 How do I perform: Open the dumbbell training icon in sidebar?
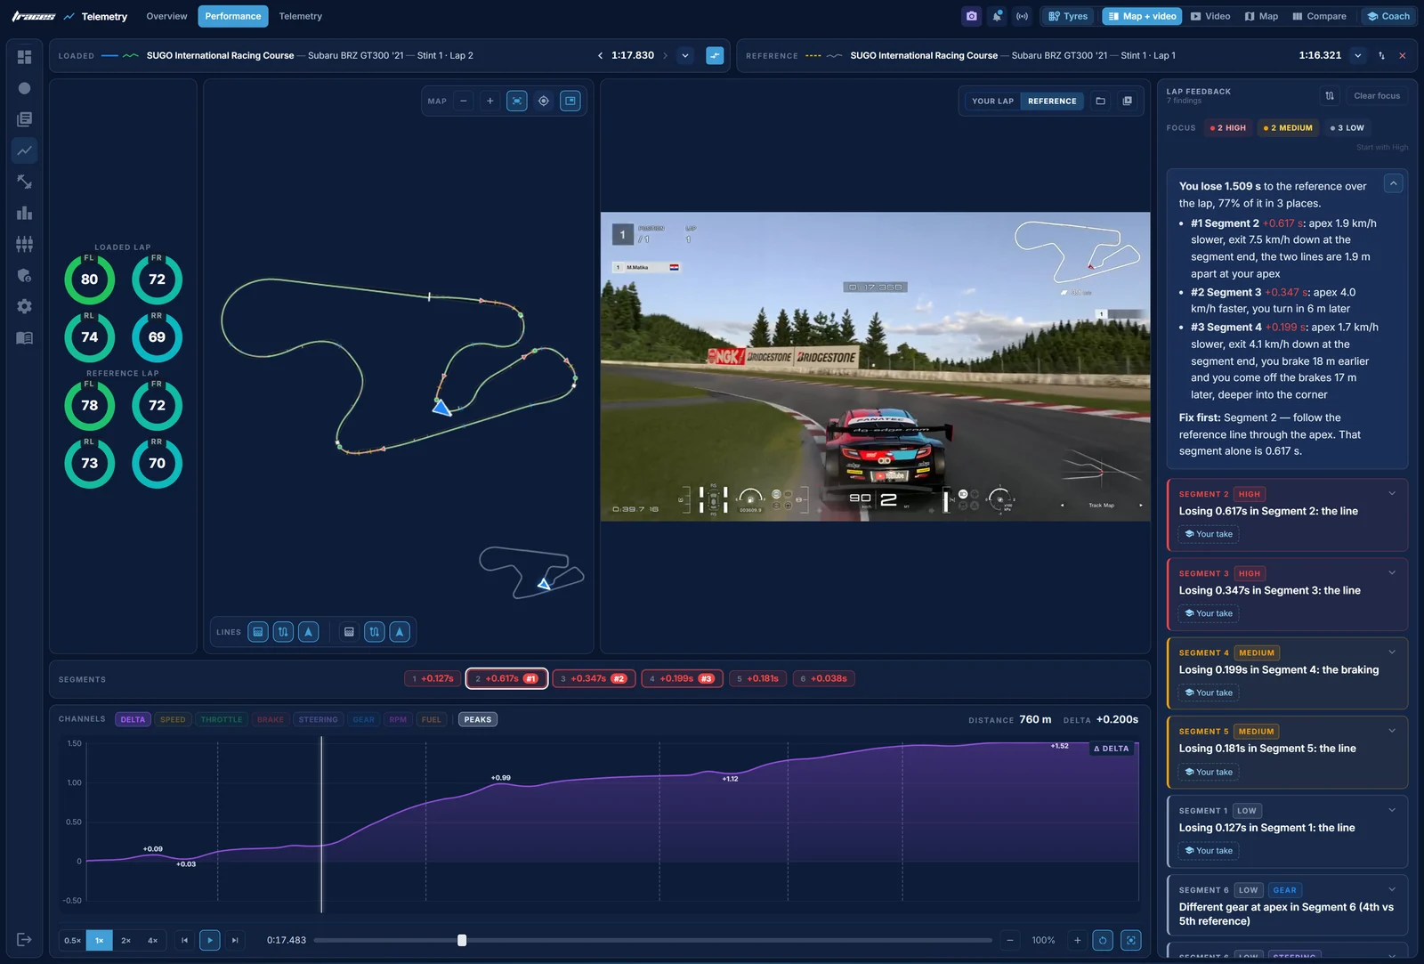(24, 182)
